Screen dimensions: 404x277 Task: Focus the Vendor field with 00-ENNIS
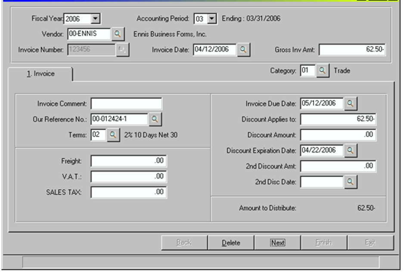coord(89,34)
